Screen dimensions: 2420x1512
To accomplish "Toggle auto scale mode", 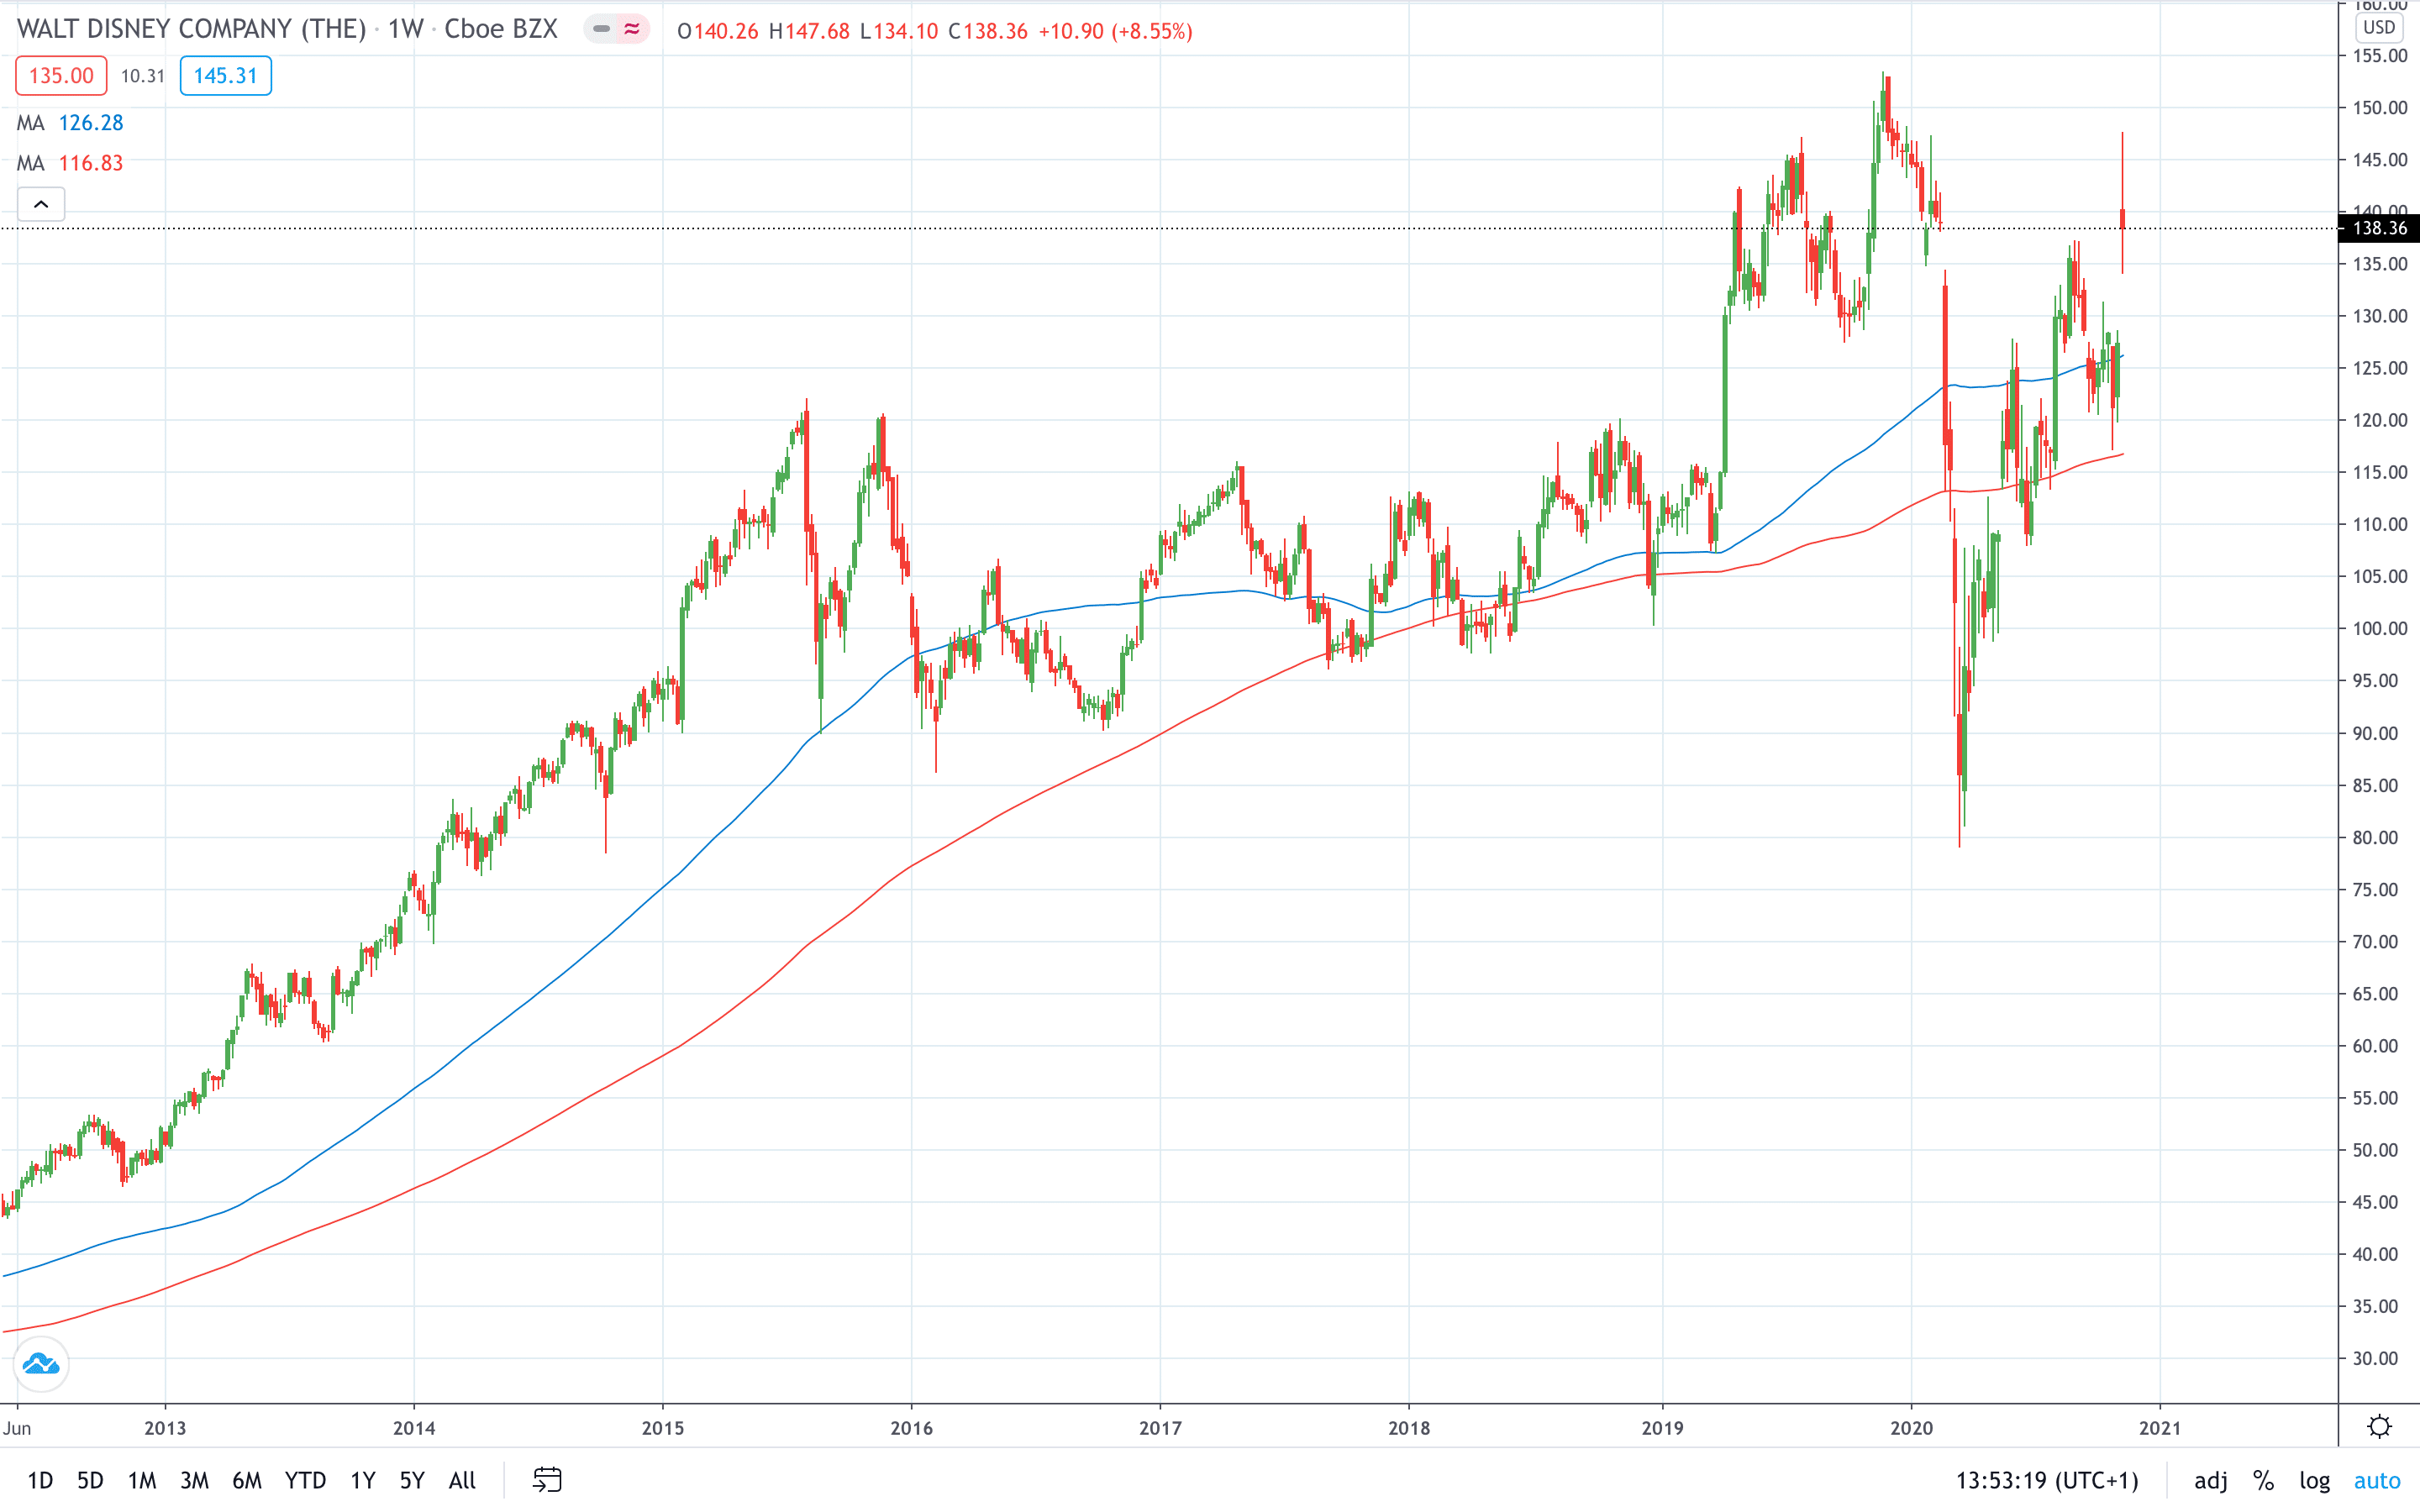I will pyautogui.click(x=2376, y=1480).
